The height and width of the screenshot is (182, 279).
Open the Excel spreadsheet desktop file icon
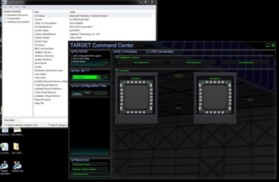4,148
